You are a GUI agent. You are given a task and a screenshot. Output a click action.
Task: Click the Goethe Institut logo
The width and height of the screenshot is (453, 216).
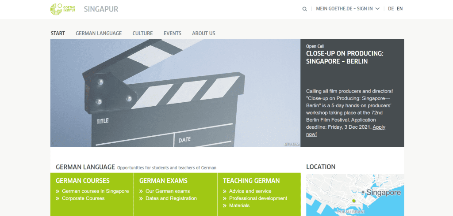coord(63,9)
